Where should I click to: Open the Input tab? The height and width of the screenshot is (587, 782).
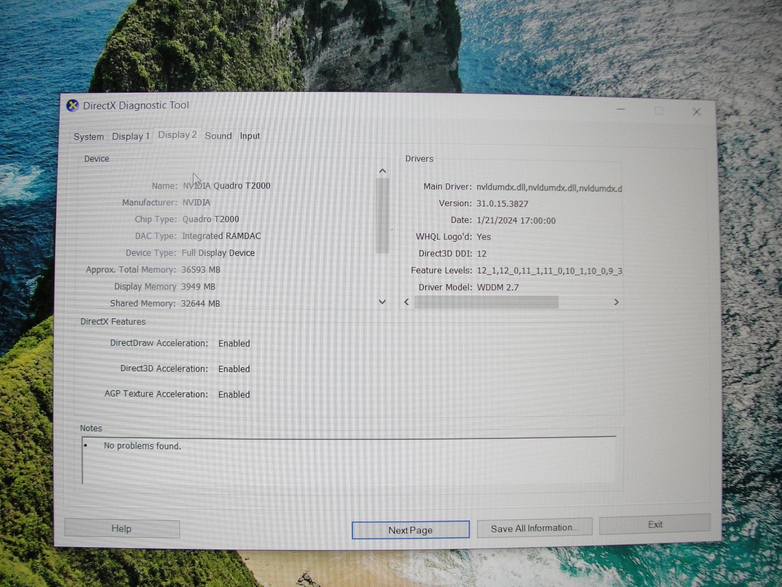click(x=250, y=136)
